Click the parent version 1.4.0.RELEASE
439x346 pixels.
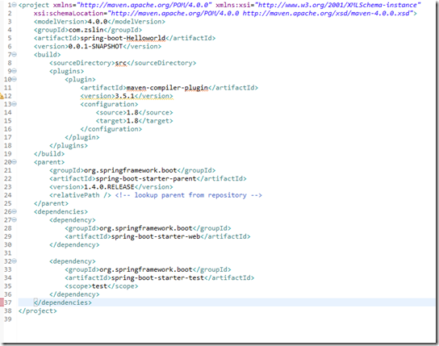(109, 187)
